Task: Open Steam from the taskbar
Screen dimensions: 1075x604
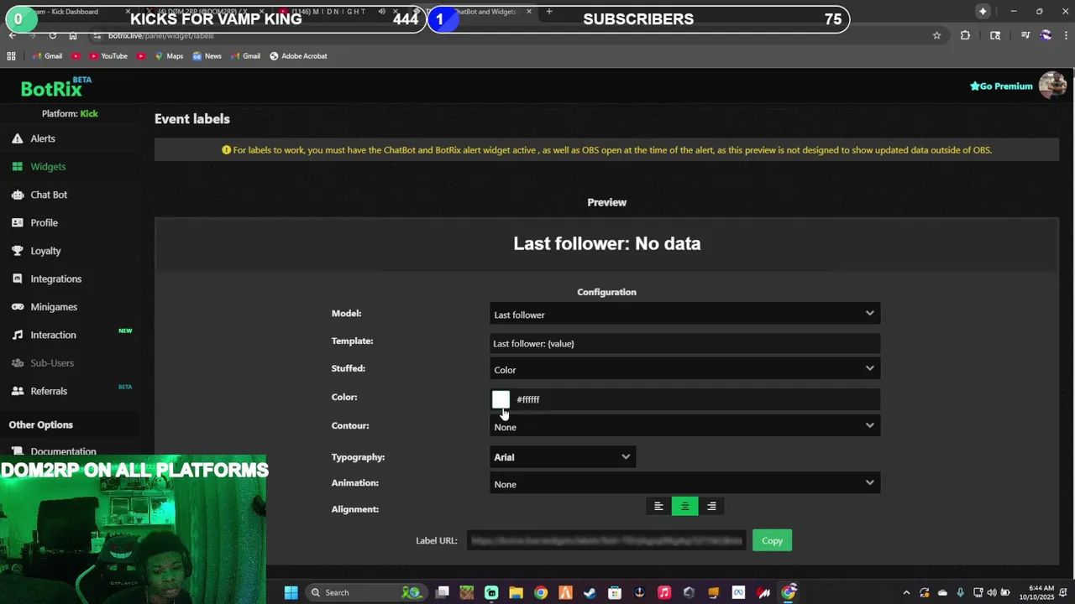Action: pos(590,592)
